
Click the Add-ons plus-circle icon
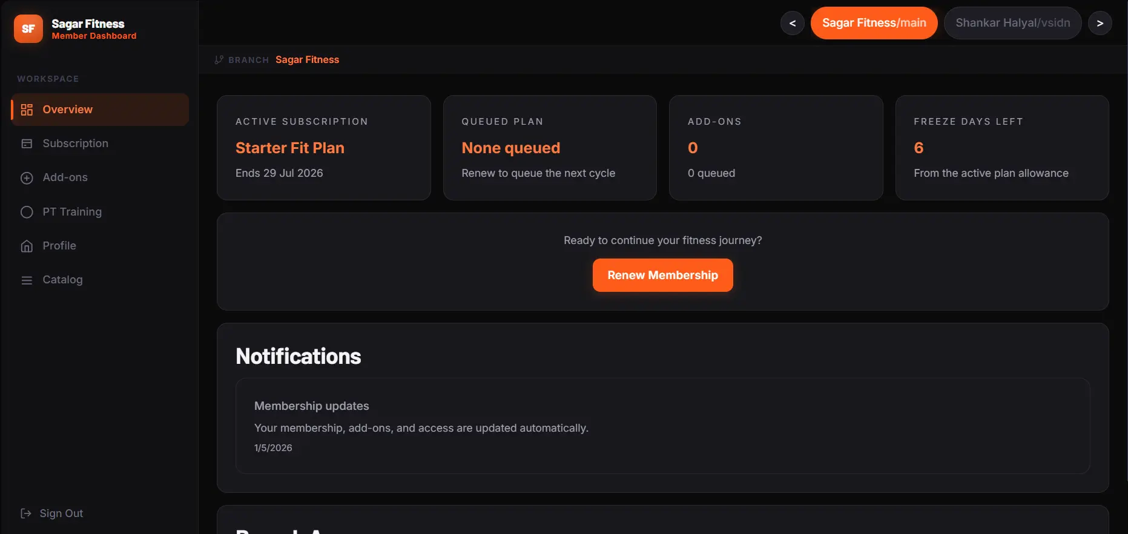27,178
